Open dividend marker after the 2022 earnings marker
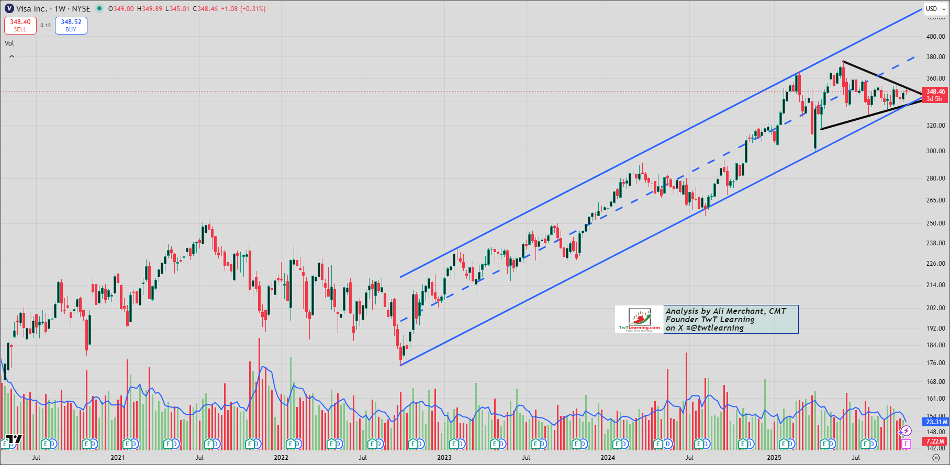The image size is (950, 465). click(x=297, y=444)
